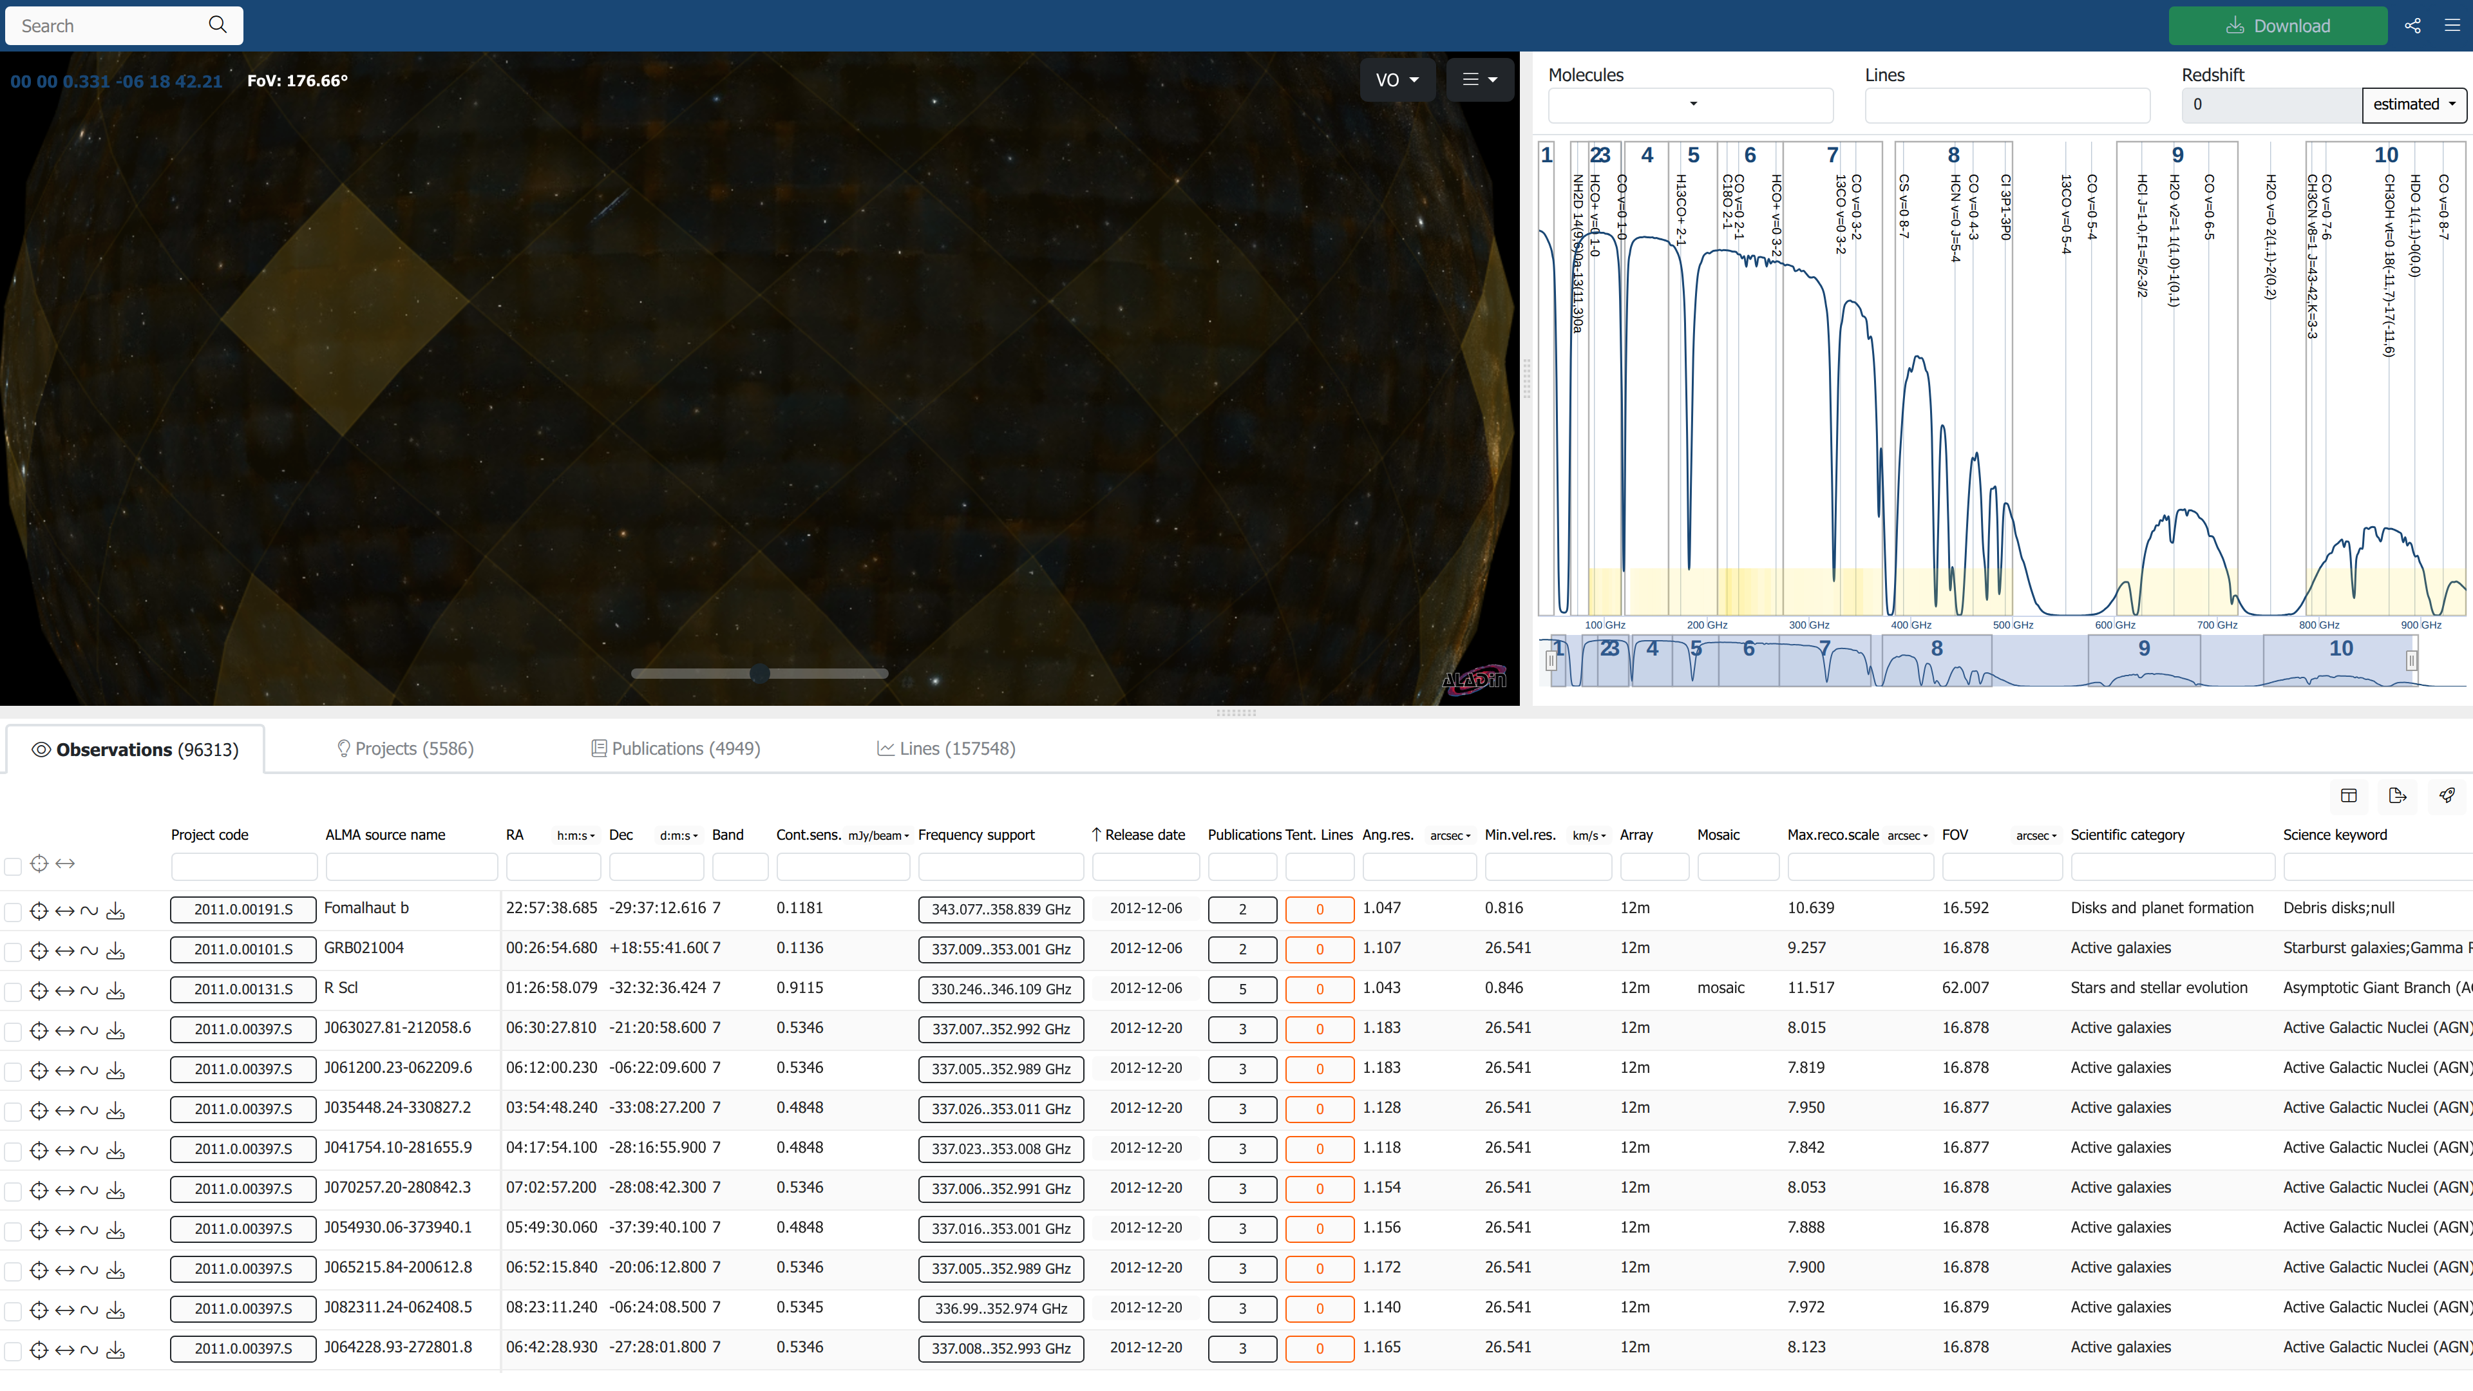
Task: Click target icon for R Scl row
Action: coord(39,990)
